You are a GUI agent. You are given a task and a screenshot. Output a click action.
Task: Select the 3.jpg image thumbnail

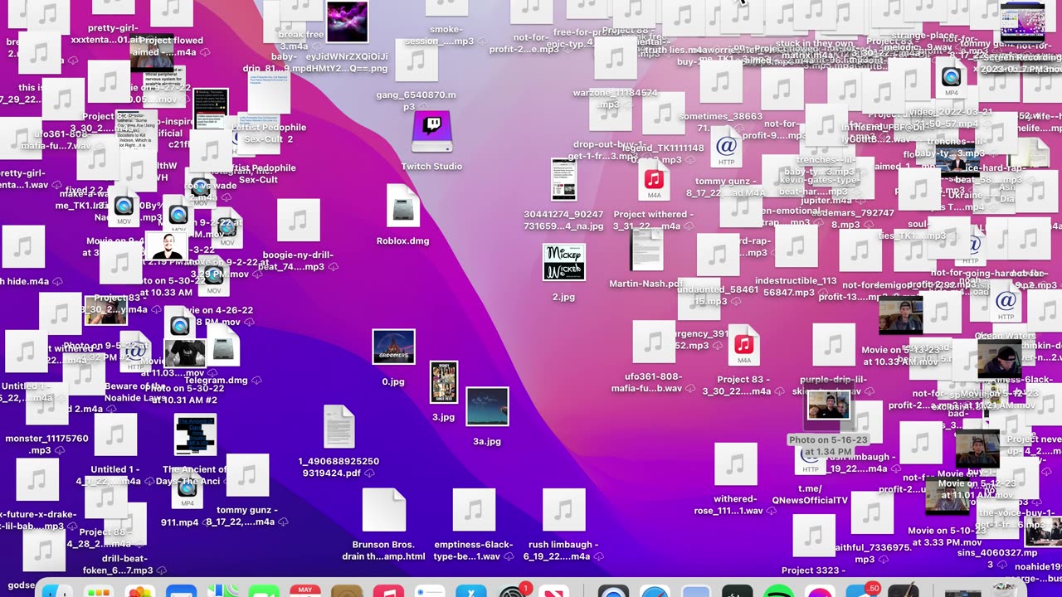tap(444, 382)
